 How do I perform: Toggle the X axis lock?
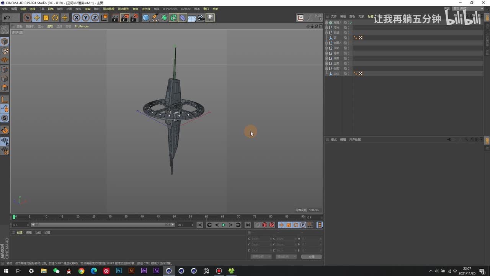pyautogui.click(x=77, y=18)
